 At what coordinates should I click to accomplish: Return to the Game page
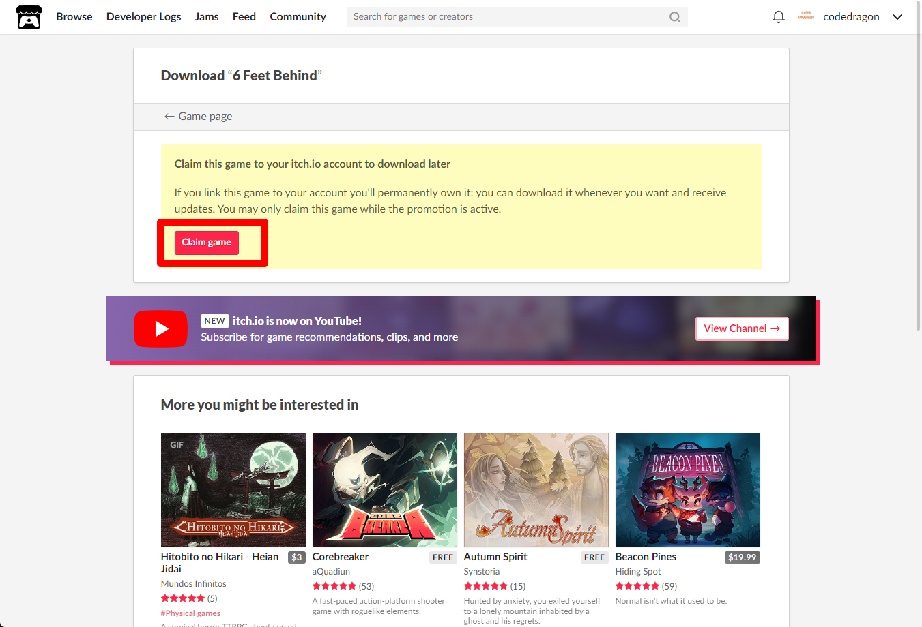198,117
